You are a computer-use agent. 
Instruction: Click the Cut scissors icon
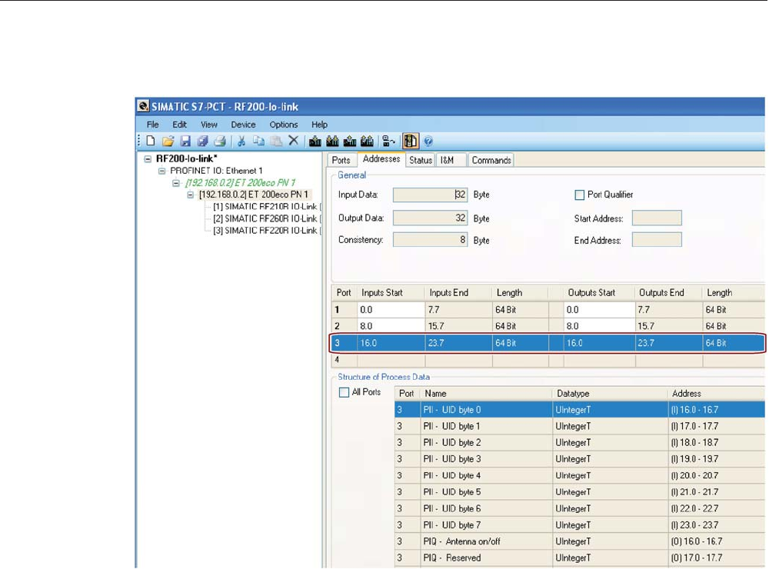click(x=241, y=141)
